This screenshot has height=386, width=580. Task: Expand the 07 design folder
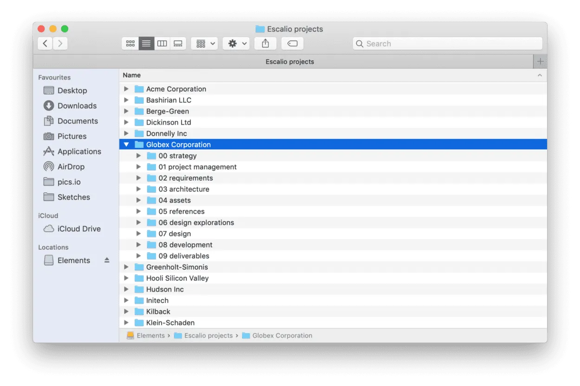coord(138,234)
